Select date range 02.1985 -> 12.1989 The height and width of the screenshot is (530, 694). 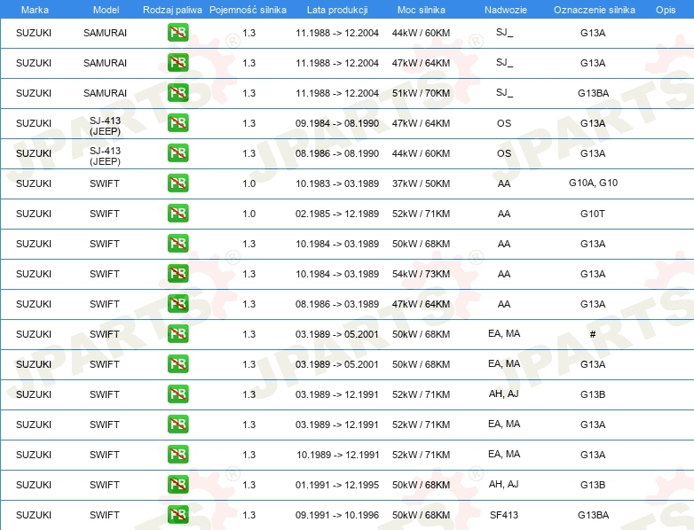point(337,214)
